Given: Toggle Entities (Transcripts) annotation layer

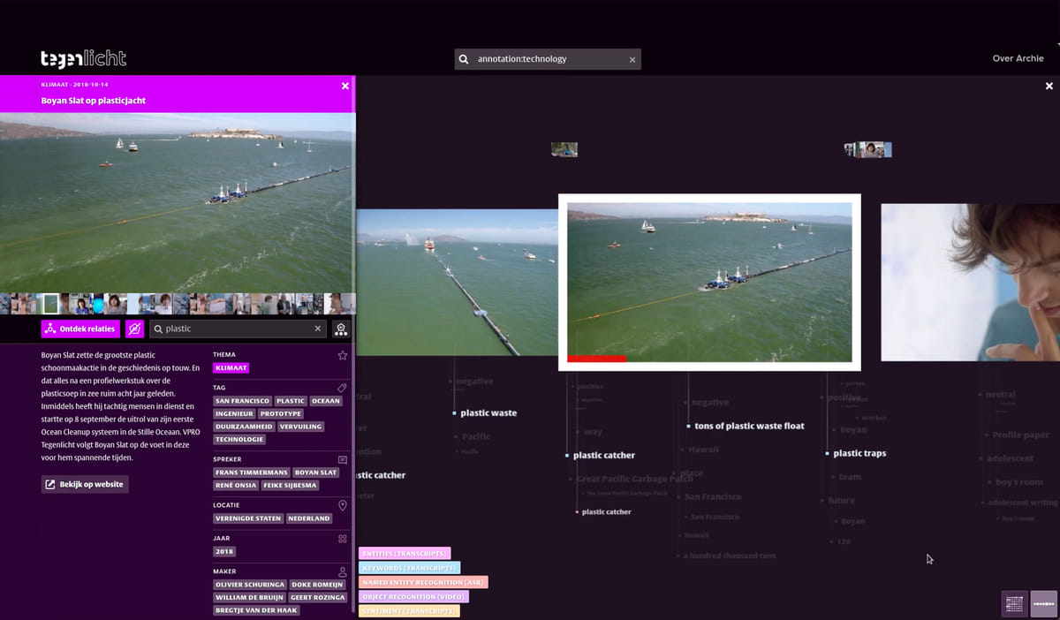Looking at the screenshot, I should [405, 553].
